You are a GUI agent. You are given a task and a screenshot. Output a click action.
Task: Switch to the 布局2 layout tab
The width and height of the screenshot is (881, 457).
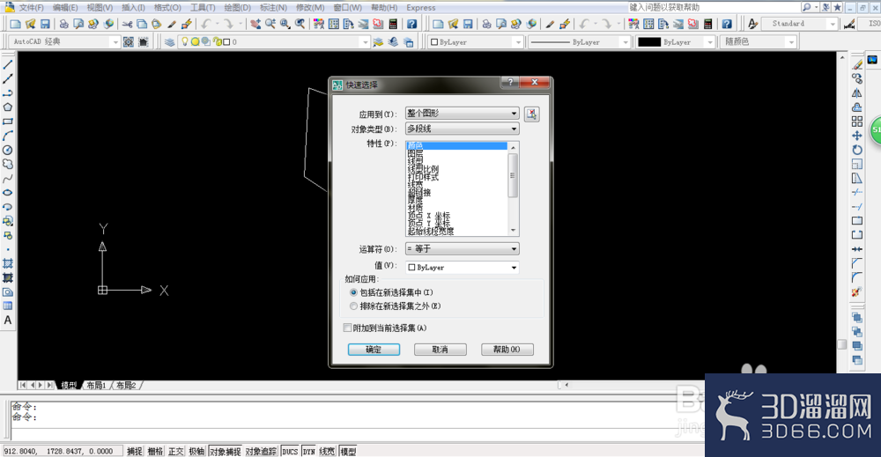pyautogui.click(x=126, y=385)
